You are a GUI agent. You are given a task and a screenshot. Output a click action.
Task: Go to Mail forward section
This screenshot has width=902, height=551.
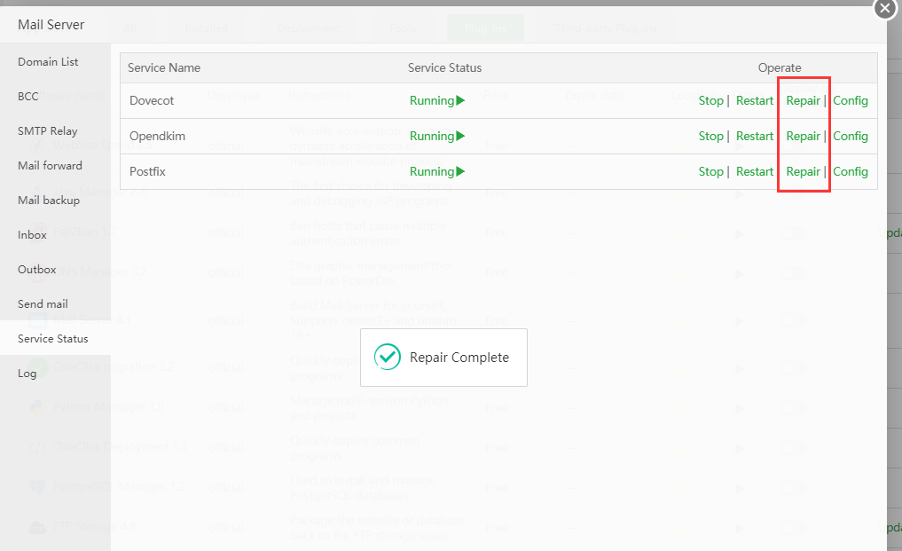pos(50,165)
